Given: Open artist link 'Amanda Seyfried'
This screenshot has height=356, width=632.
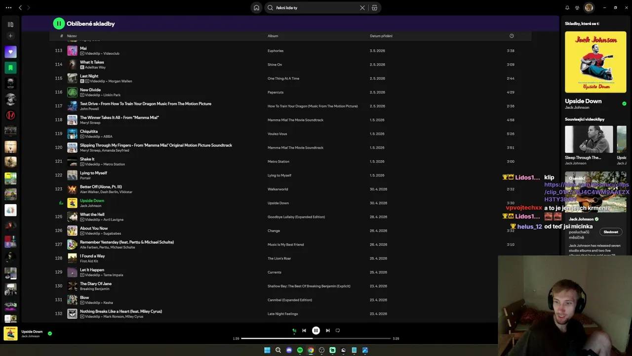Looking at the screenshot, I should click(115, 150).
